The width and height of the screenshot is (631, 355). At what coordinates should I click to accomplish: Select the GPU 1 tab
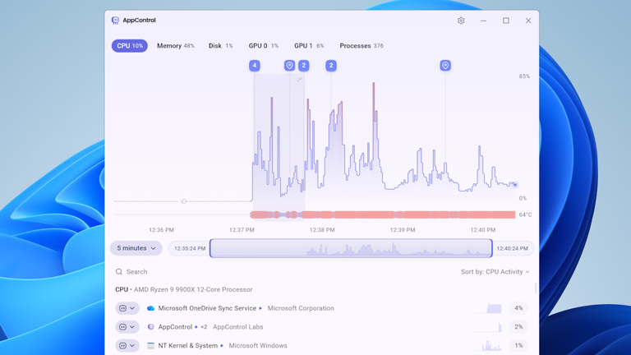309,46
